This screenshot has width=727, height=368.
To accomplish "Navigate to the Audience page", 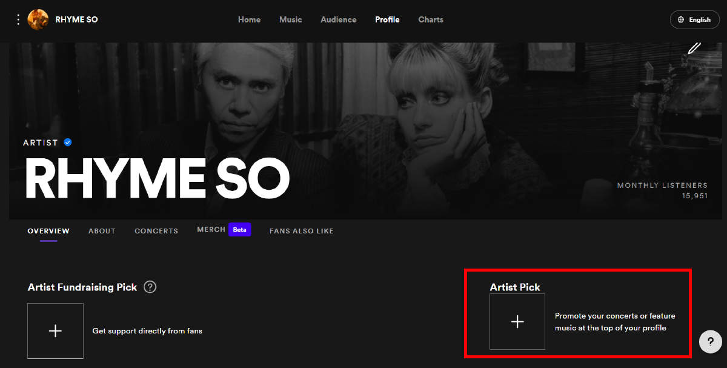I will coord(338,19).
